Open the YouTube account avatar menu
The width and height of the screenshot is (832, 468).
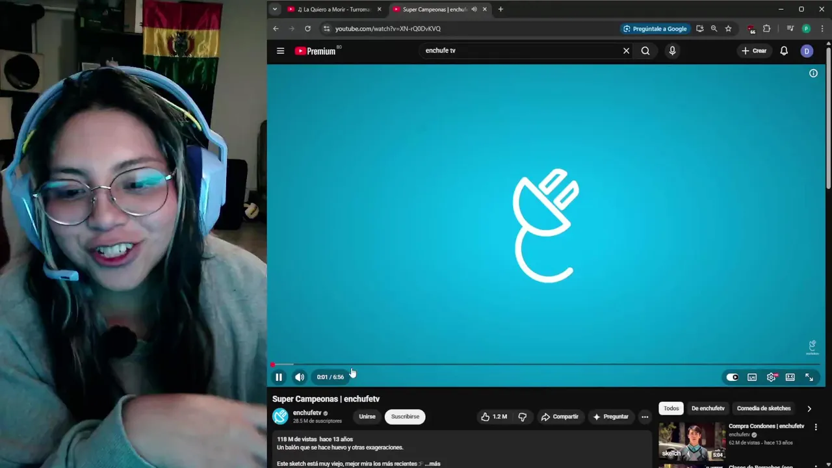point(807,51)
